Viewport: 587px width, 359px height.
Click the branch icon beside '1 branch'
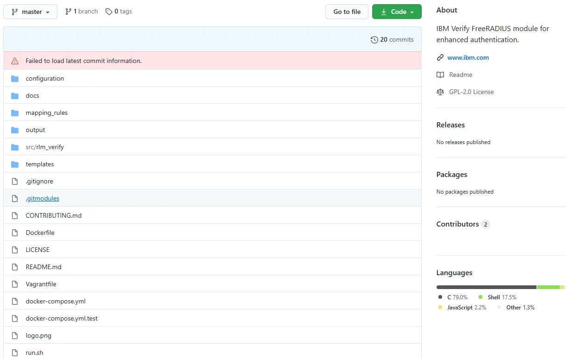pyautogui.click(x=69, y=12)
